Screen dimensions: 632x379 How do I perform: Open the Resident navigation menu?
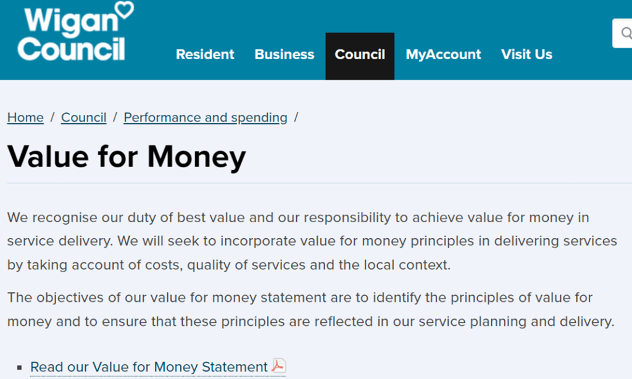205,54
